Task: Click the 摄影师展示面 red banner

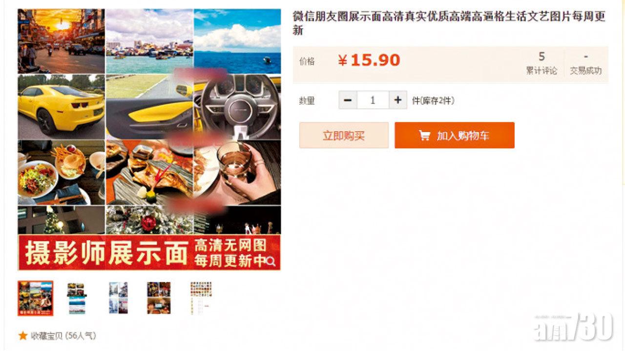Action: pyautogui.click(x=149, y=253)
